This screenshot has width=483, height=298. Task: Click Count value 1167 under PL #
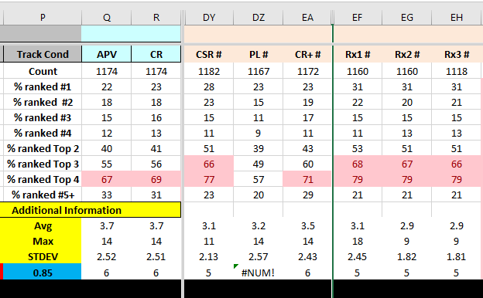pos(259,71)
